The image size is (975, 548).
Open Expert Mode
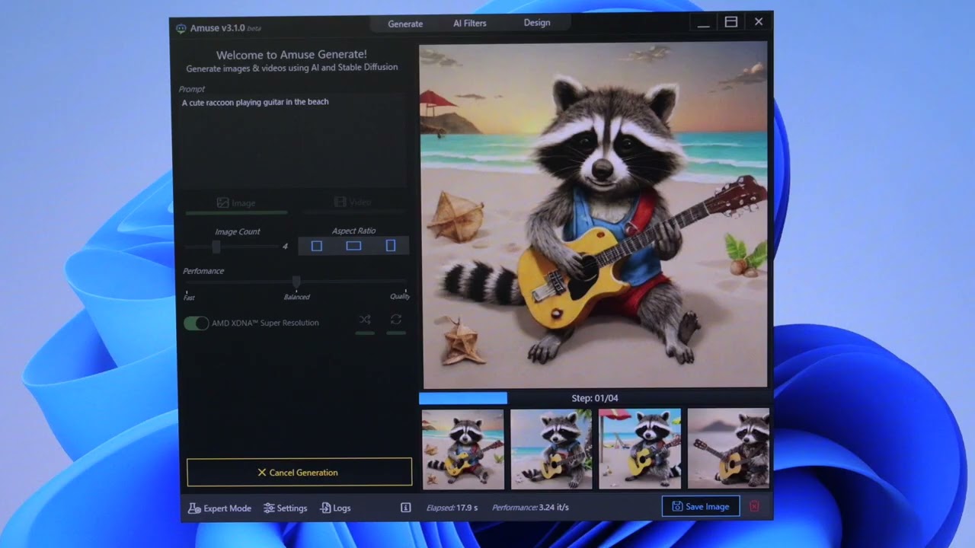click(x=219, y=508)
